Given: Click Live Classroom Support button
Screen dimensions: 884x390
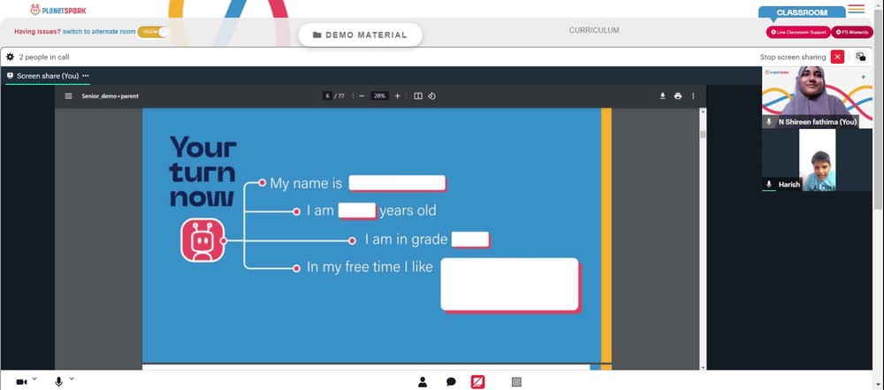Looking at the screenshot, I should 798,32.
